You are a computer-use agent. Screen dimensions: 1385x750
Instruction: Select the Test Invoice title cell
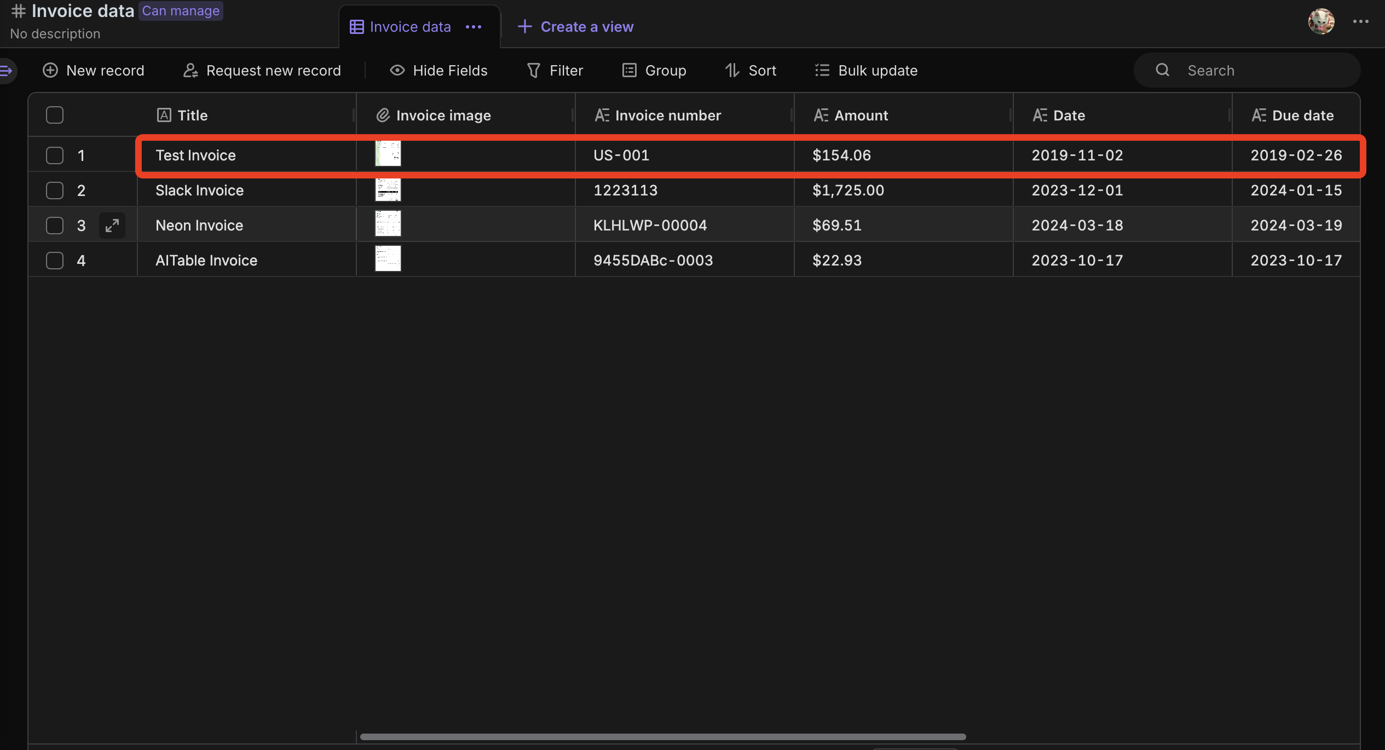pyautogui.click(x=247, y=155)
